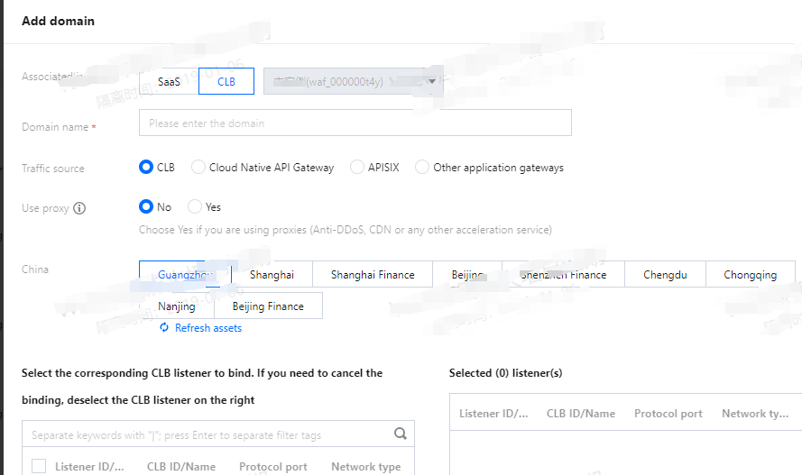Focus the Domain name input field
The image size is (802, 475).
point(355,123)
